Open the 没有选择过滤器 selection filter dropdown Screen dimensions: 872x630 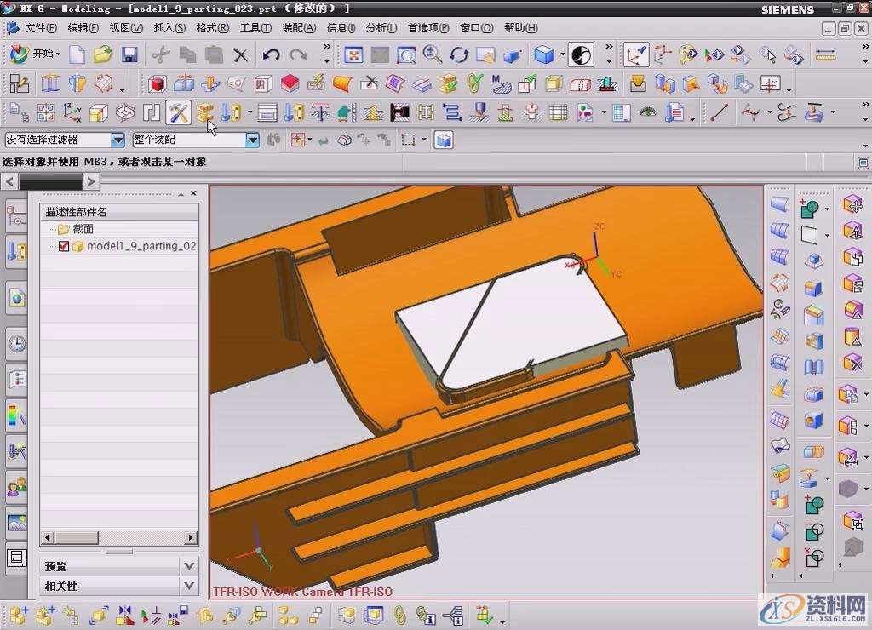[118, 140]
